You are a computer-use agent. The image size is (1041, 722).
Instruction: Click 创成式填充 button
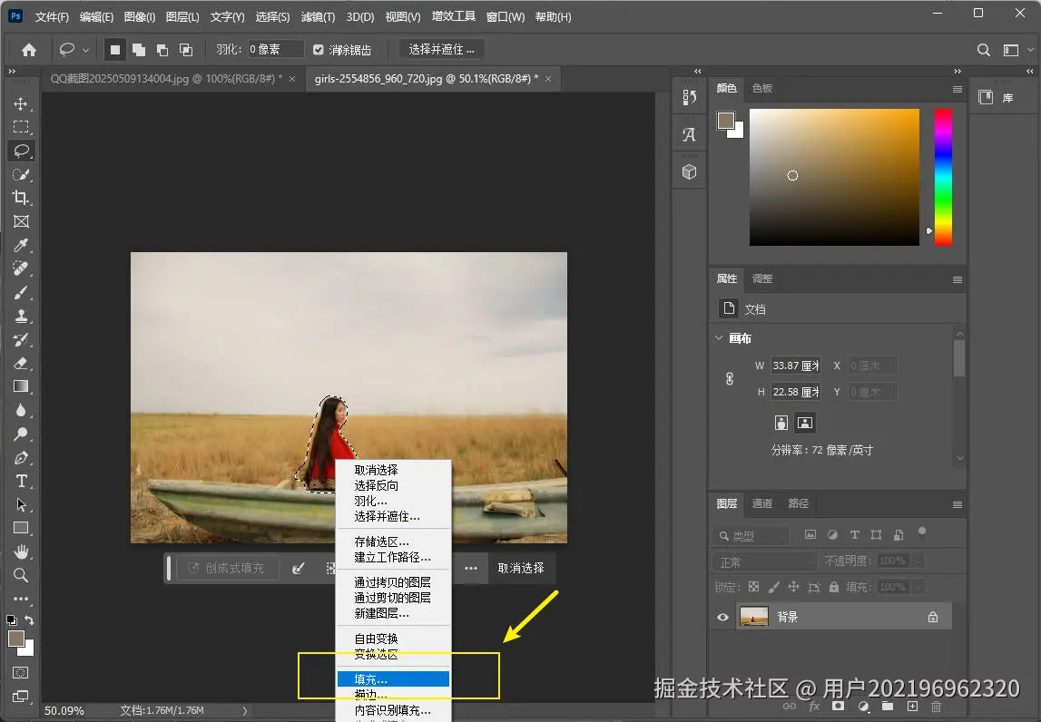pyautogui.click(x=226, y=568)
